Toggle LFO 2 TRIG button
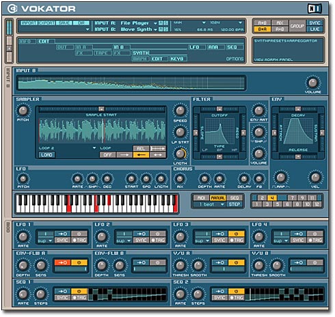335x317 pixels. [158, 240]
